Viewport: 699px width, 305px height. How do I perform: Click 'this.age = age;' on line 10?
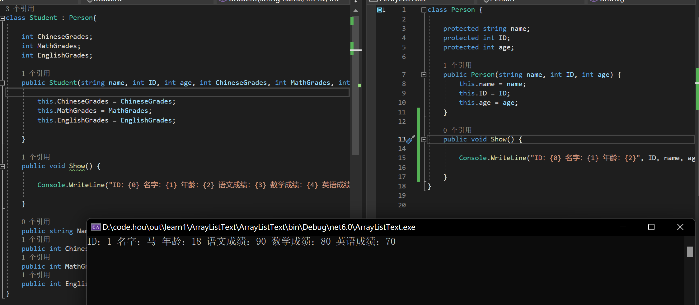[x=489, y=103]
